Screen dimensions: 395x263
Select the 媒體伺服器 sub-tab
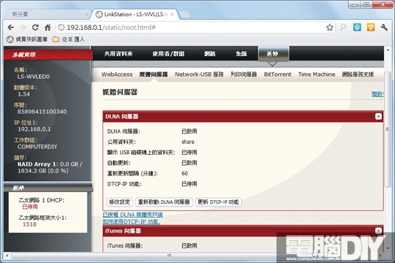tap(154, 75)
